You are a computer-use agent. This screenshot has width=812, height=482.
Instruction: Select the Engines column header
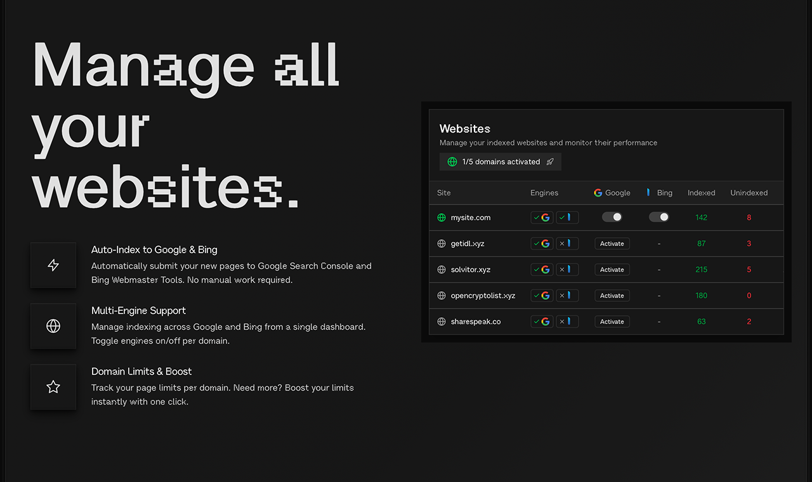point(544,192)
